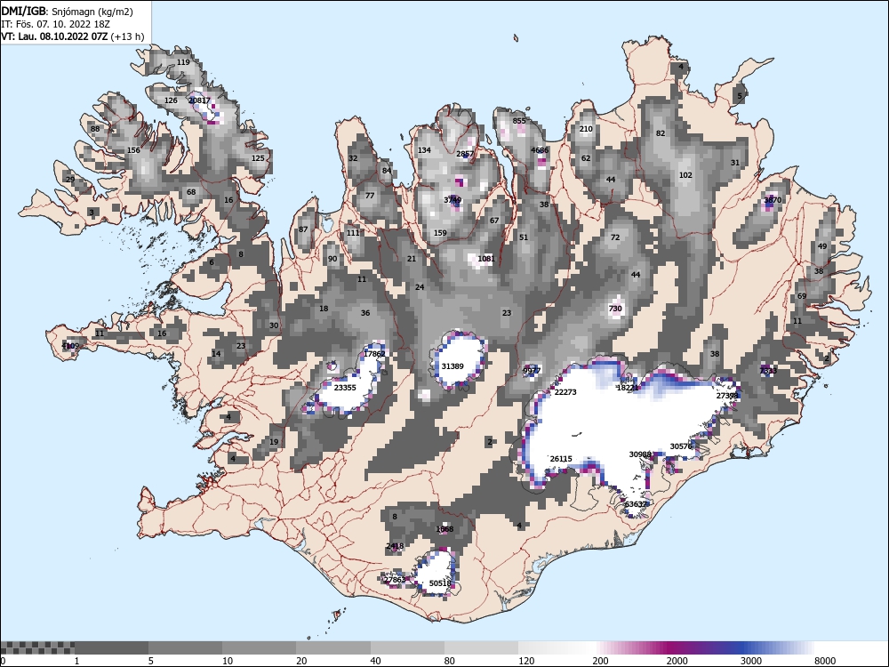
Task: Click snow value '3749' on the map
Action: pyautogui.click(x=453, y=199)
